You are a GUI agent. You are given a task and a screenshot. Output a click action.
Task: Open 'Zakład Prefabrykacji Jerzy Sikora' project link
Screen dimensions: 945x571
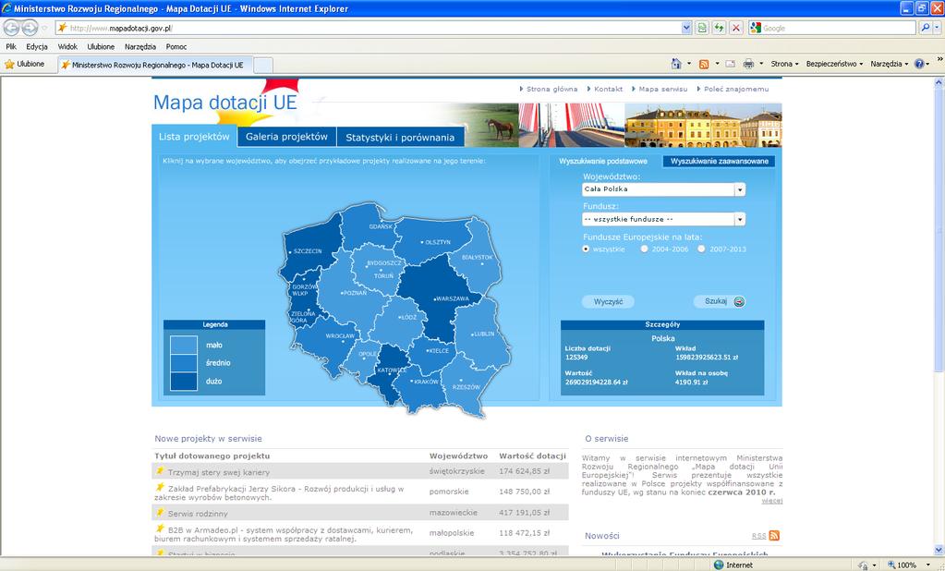[279, 492]
